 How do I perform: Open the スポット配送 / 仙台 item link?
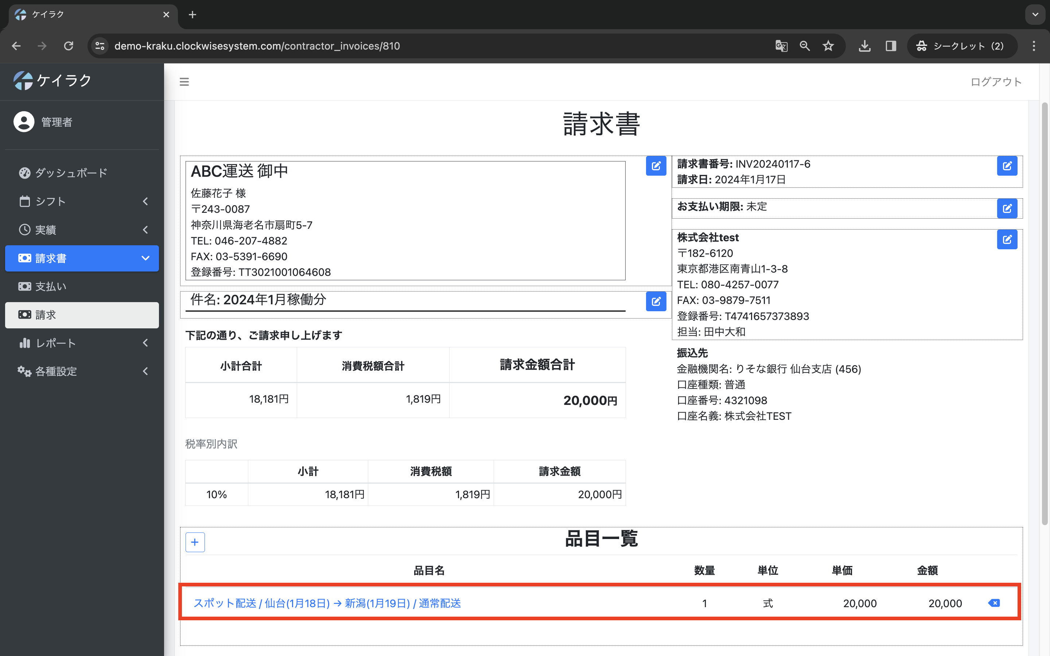(327, 603)
